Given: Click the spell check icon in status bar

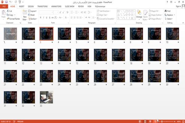Looking at the screenshot, I should pos(14,121).
